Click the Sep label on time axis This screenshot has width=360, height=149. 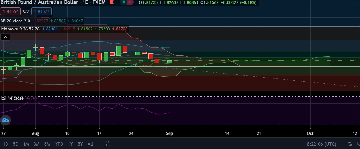(170, 133)
